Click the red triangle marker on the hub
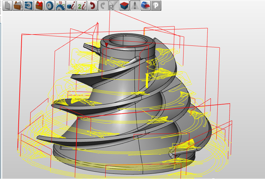This screenshot has width=265, height=179. click(107, 45)
